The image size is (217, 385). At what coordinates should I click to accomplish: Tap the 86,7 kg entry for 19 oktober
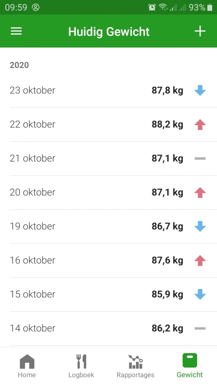click(167, 227)
